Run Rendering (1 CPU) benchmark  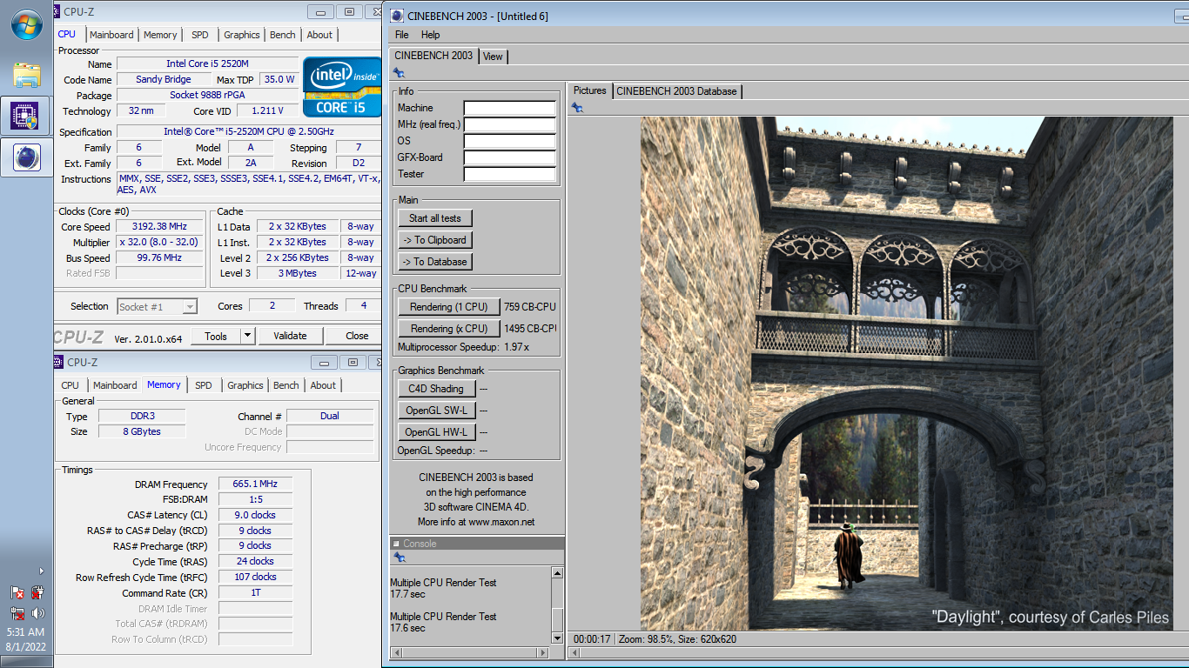point(449,307)
